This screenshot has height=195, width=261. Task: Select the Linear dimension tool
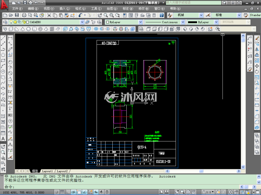(x=10, y=38)
